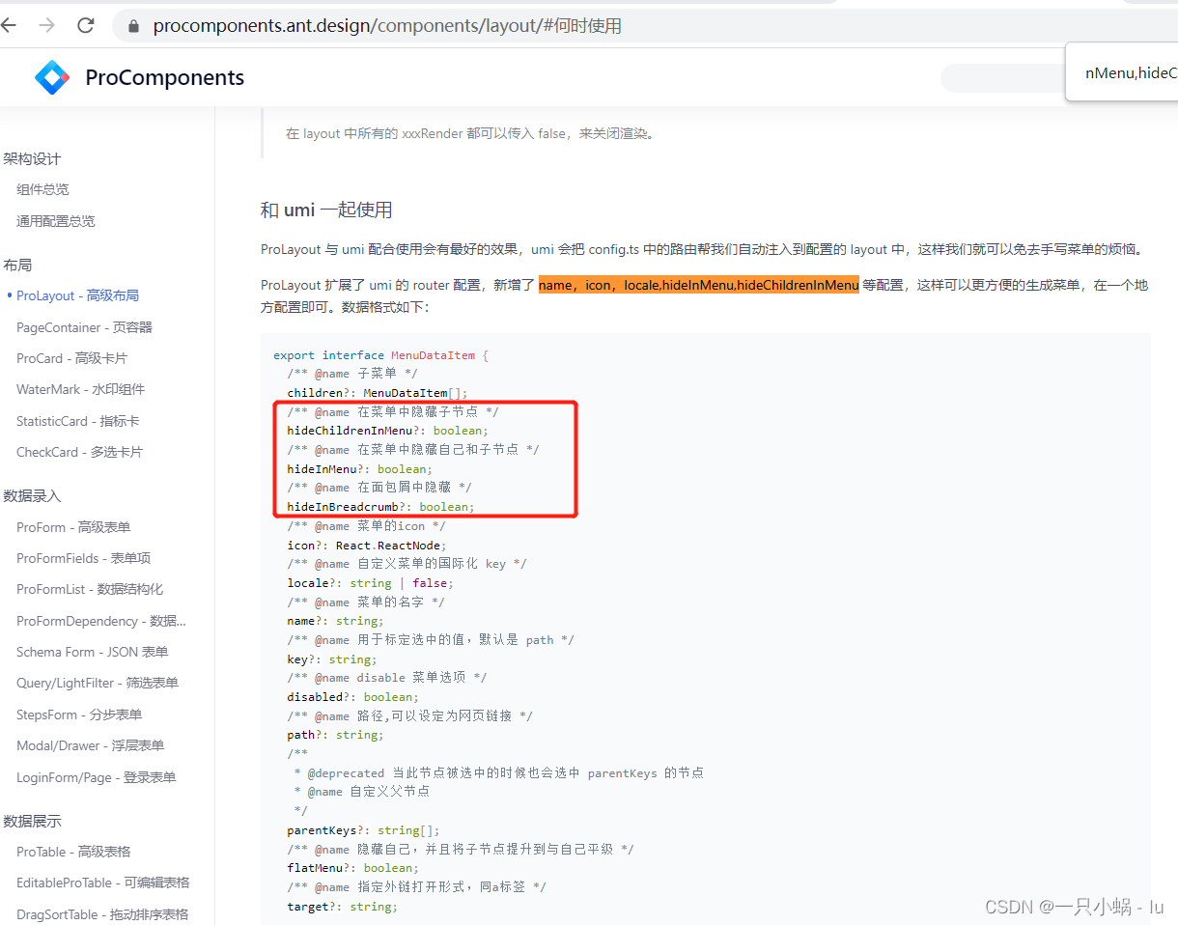Click the 'locale?: string | false;' line
This screenshot has width=1178, height=925.
click(x=370, y=583)
